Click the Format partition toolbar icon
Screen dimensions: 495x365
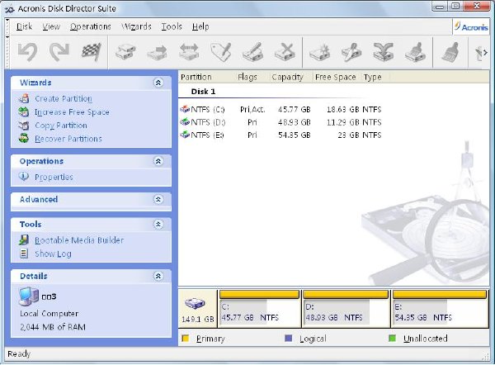tap(253, 52)
